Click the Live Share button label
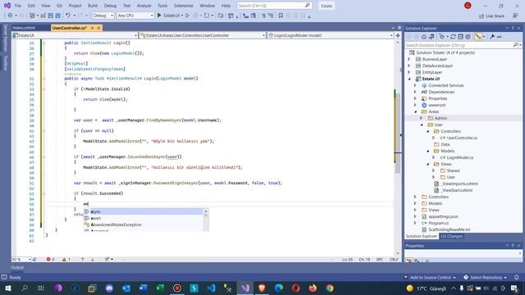This screenshot has width=525, height=295. [495, 16]
